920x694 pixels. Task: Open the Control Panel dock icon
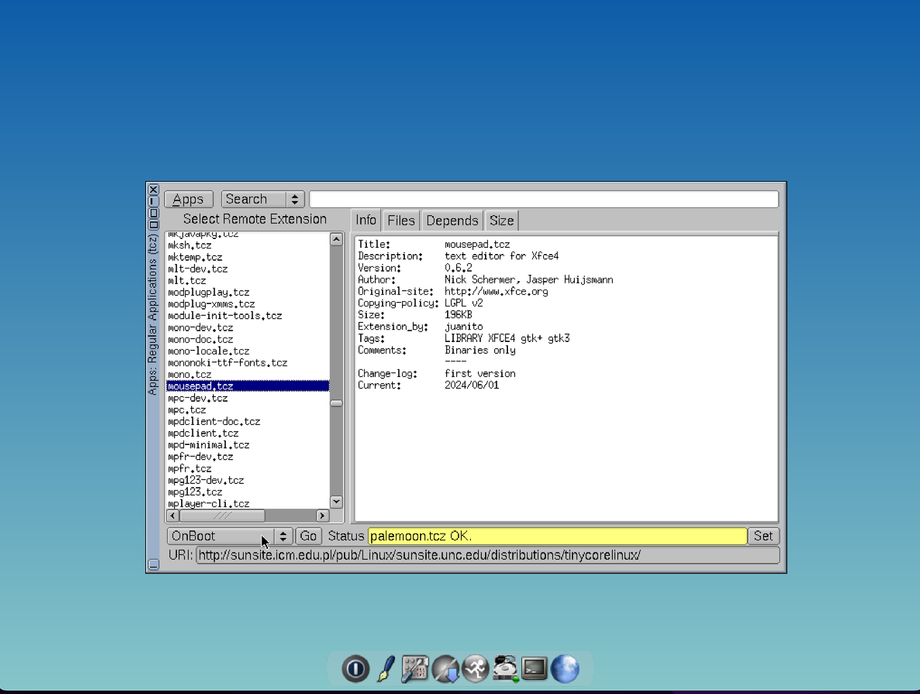(x=415, y=668)
